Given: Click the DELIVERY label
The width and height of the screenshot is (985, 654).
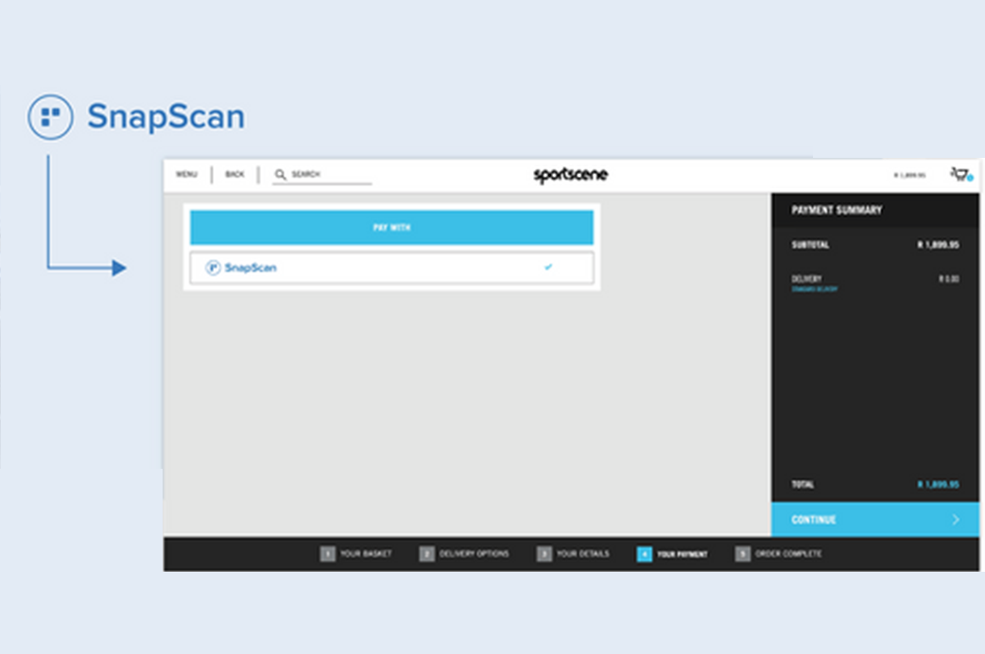Looking at the screenshot, I should (x=806, y=278).
